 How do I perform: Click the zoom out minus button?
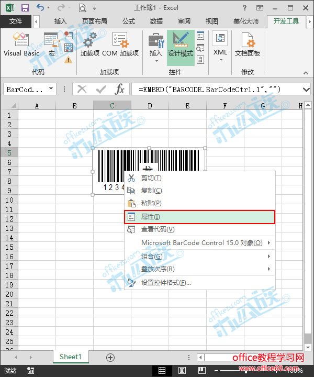pos(216,371)
